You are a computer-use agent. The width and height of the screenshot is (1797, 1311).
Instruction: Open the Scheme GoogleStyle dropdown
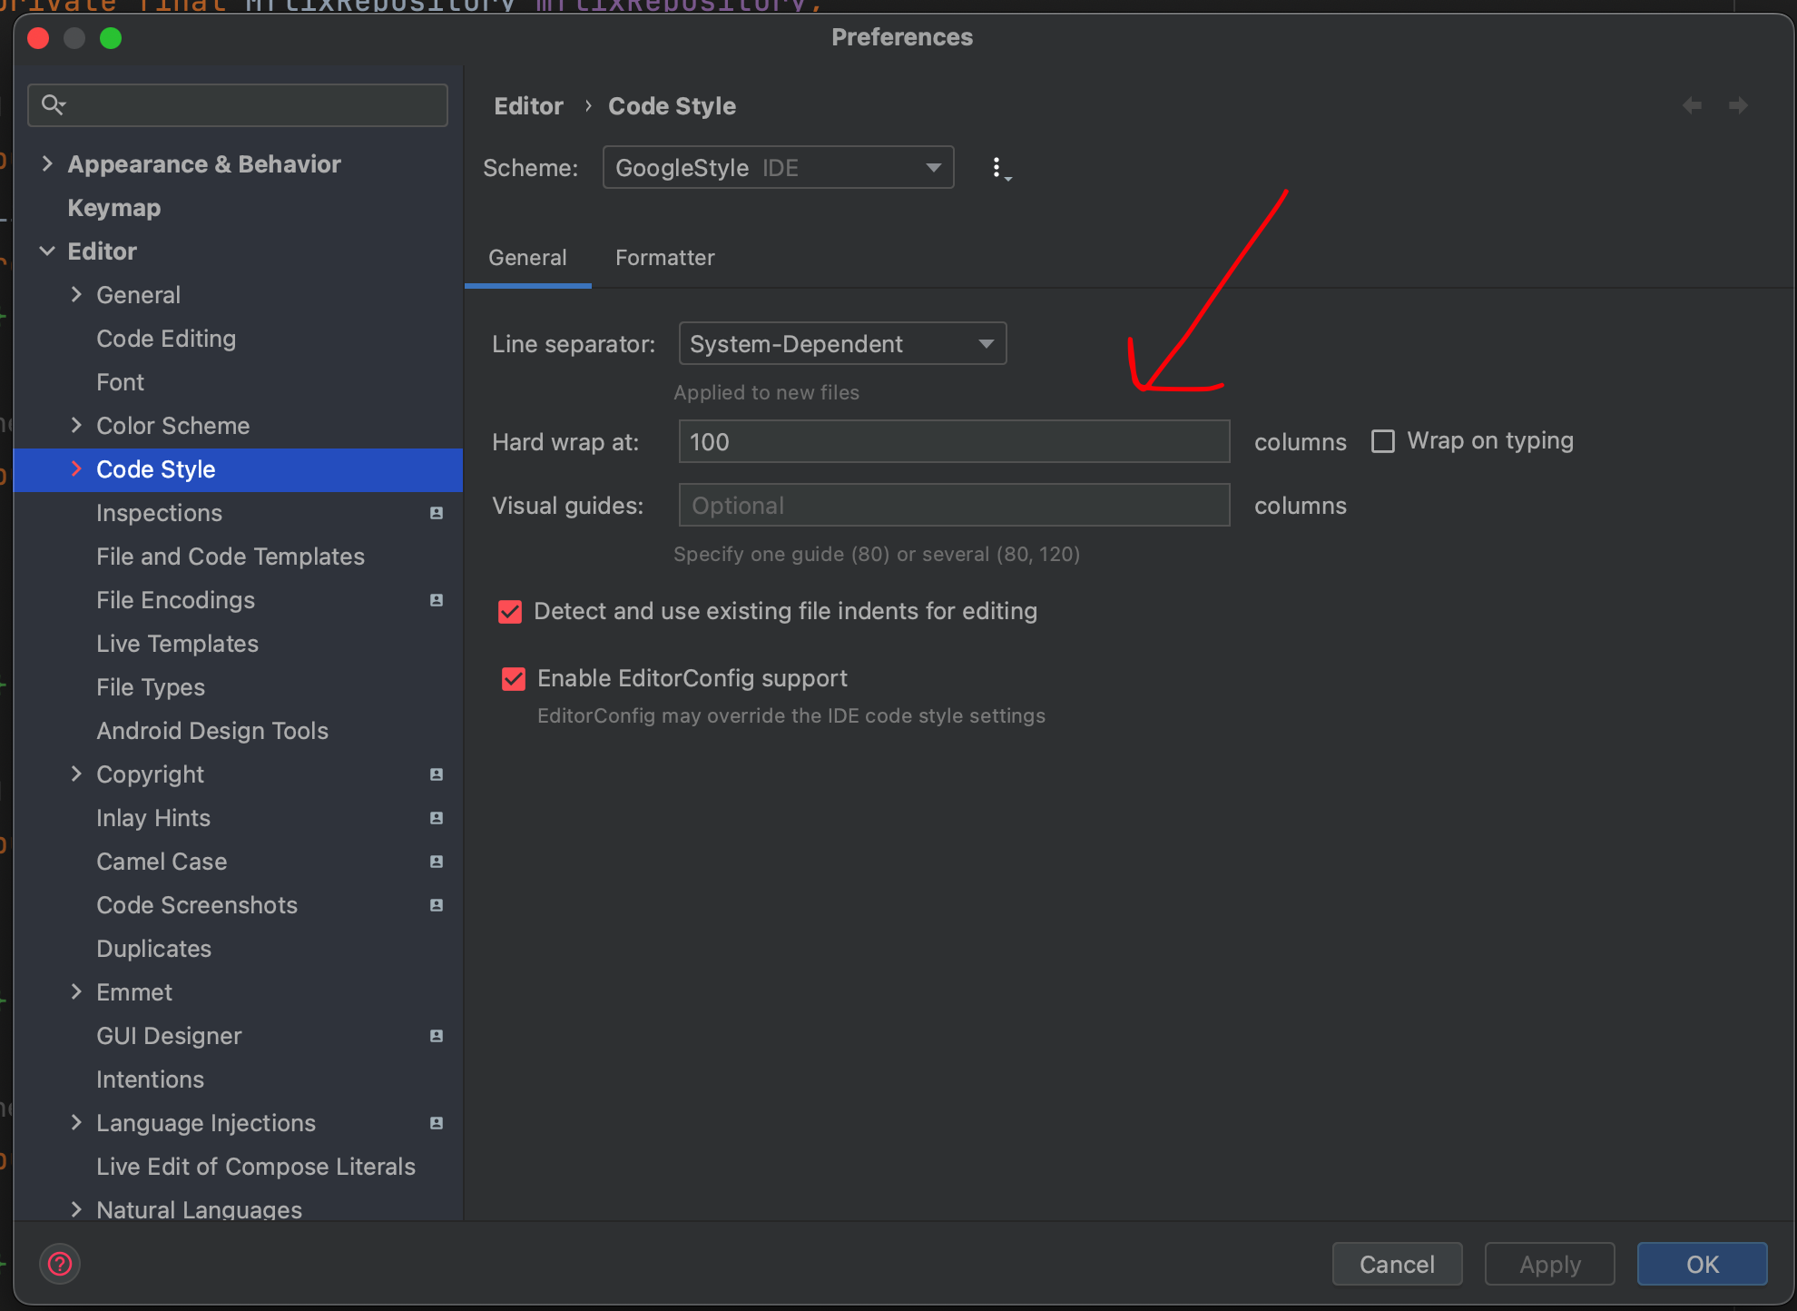click(778, 168)
